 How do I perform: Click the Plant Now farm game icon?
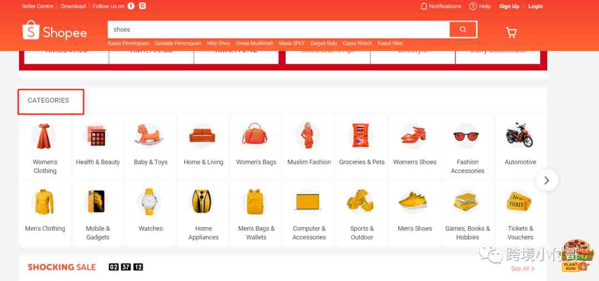point(577,256)
